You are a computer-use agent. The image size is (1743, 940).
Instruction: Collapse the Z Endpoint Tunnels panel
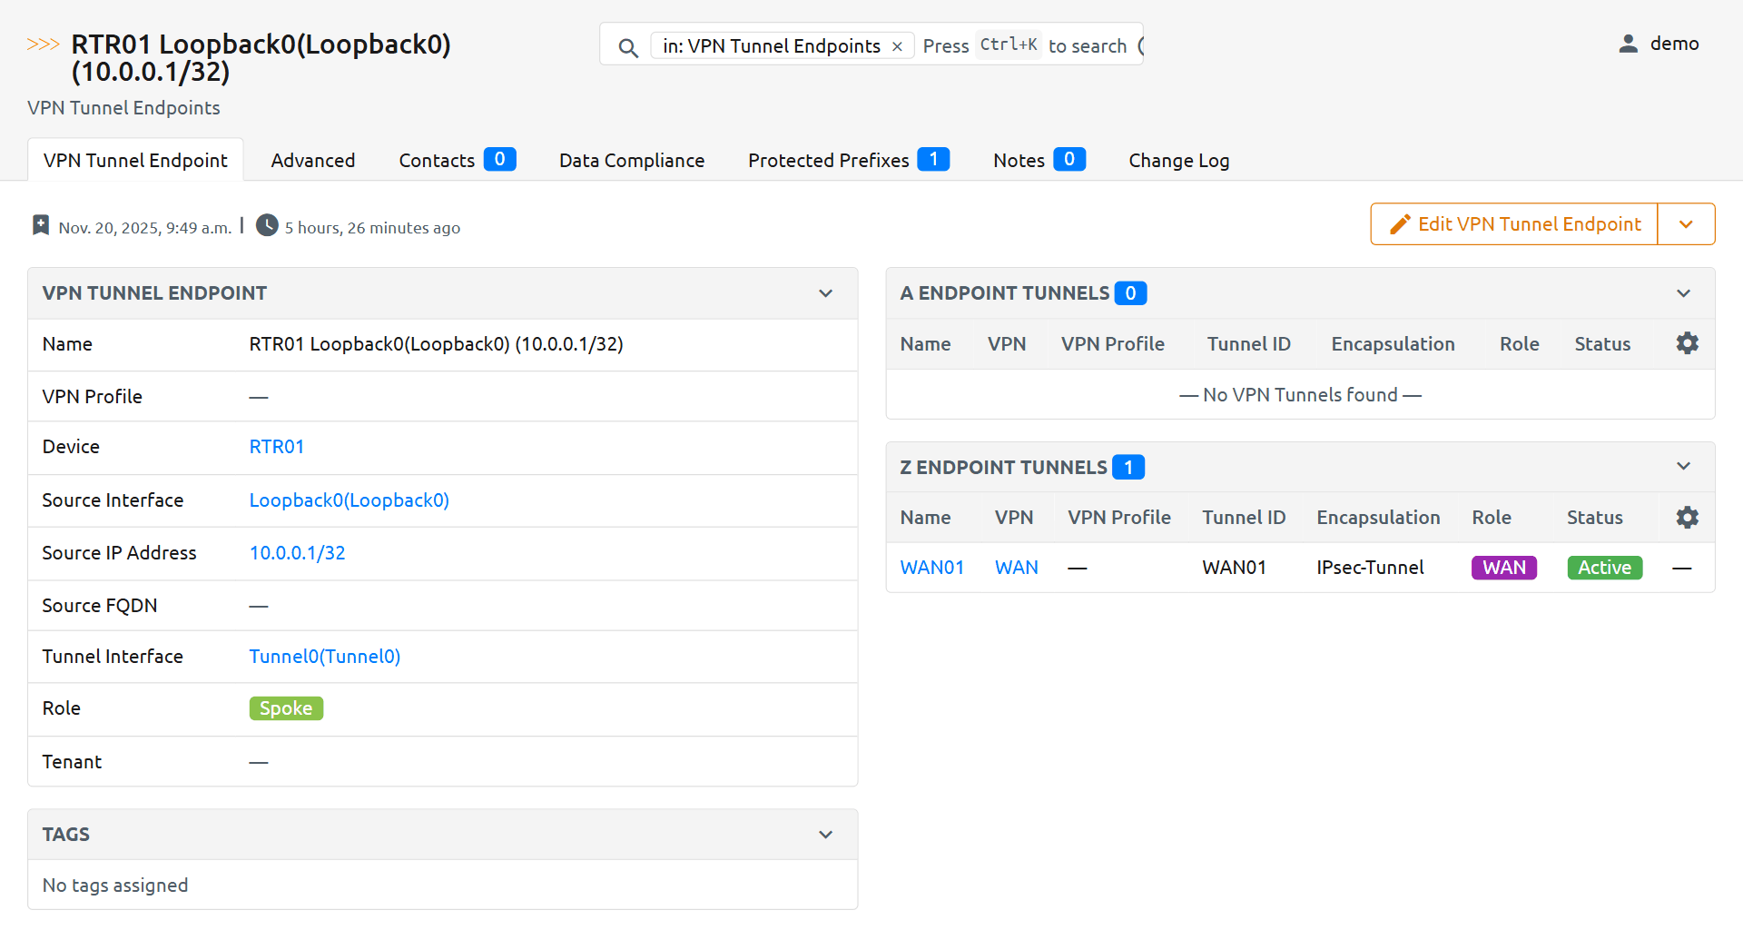1683,467
